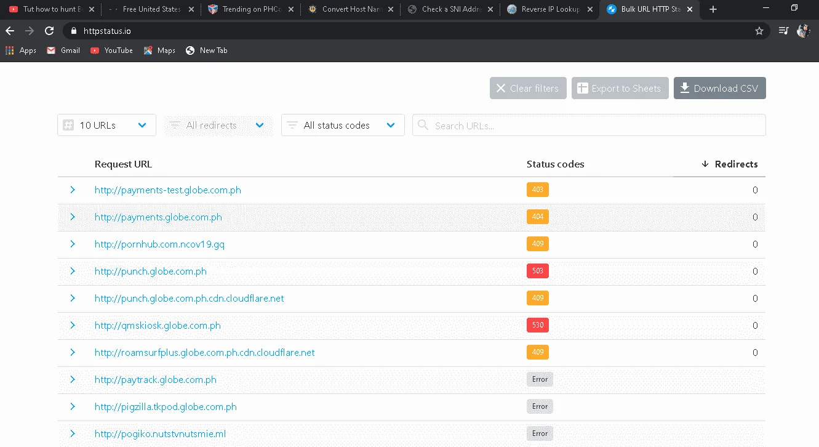Expand the pigzilla.tkpod.globe.com.ph row
Screen dimensions: 819x447
pyautogui.click(x=73, y=407)
